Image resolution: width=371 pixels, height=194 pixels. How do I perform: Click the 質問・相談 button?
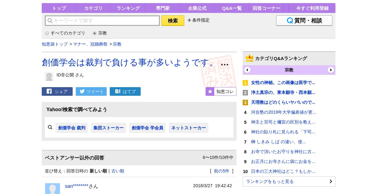tap(304, 21)
